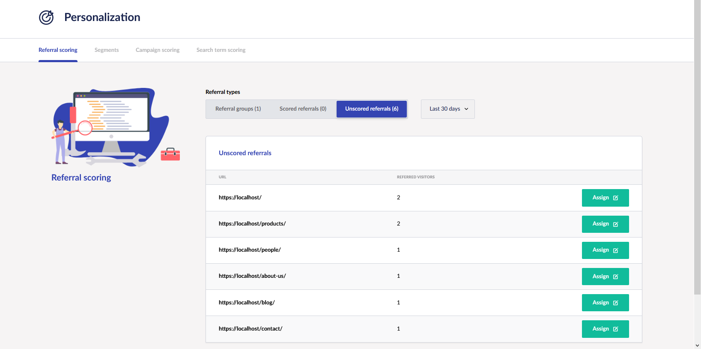701x349 pixels.
Task: Assign the https://localhost/blog/ referral
Action: pyautogui.click(x=605, y=303)
